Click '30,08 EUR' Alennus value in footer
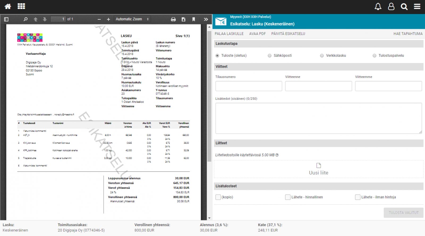This screenshot has height=236, width=425. pyautogui.click(x=209, y=230)
